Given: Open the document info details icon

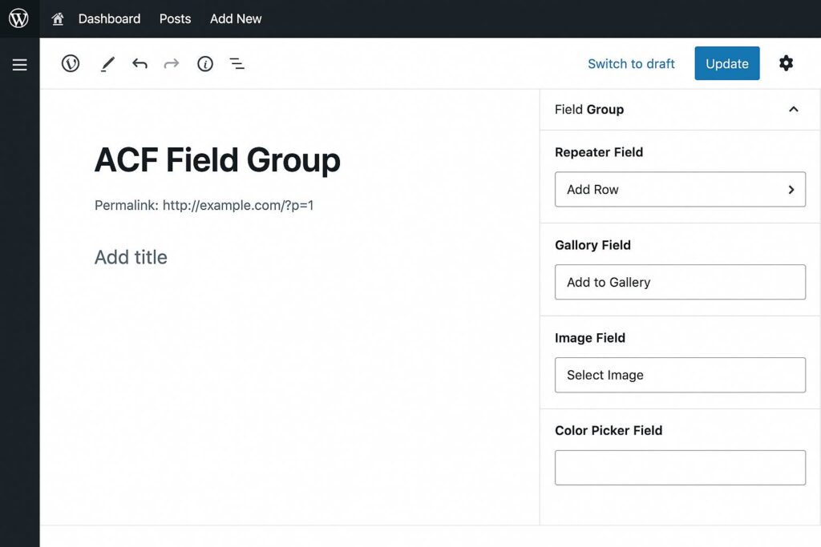Looking at the screenshot, I should (205, 64).
